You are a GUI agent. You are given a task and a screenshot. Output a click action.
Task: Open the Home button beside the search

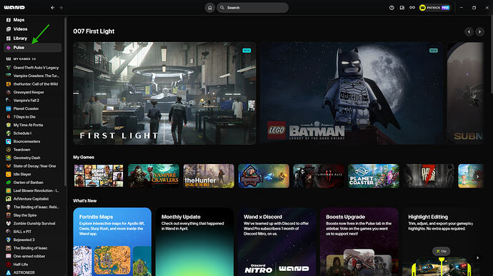coord(210,8)
